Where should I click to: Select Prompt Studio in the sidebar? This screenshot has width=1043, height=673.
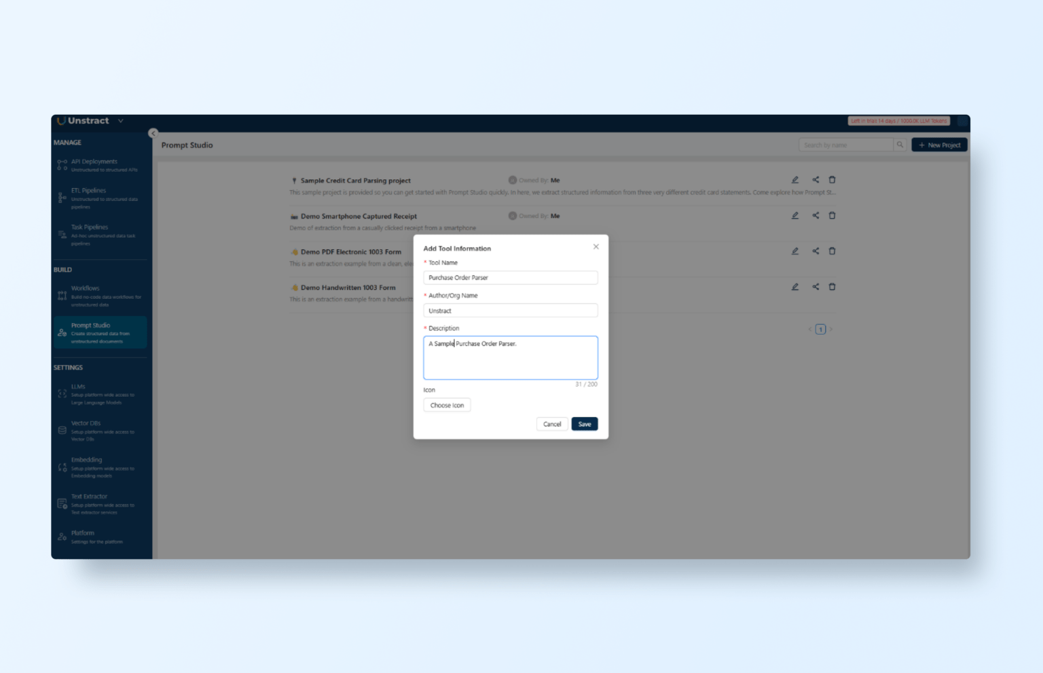coord(100,333)
